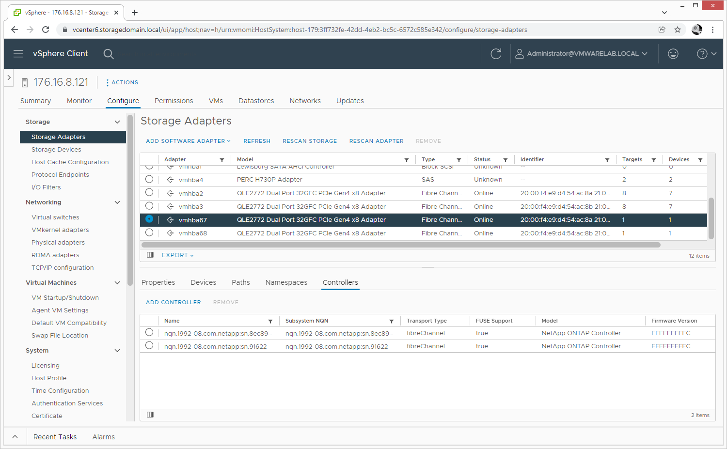Open the browser tab search chevron
This screenshot has height=449, width=727.
point(664,13)
